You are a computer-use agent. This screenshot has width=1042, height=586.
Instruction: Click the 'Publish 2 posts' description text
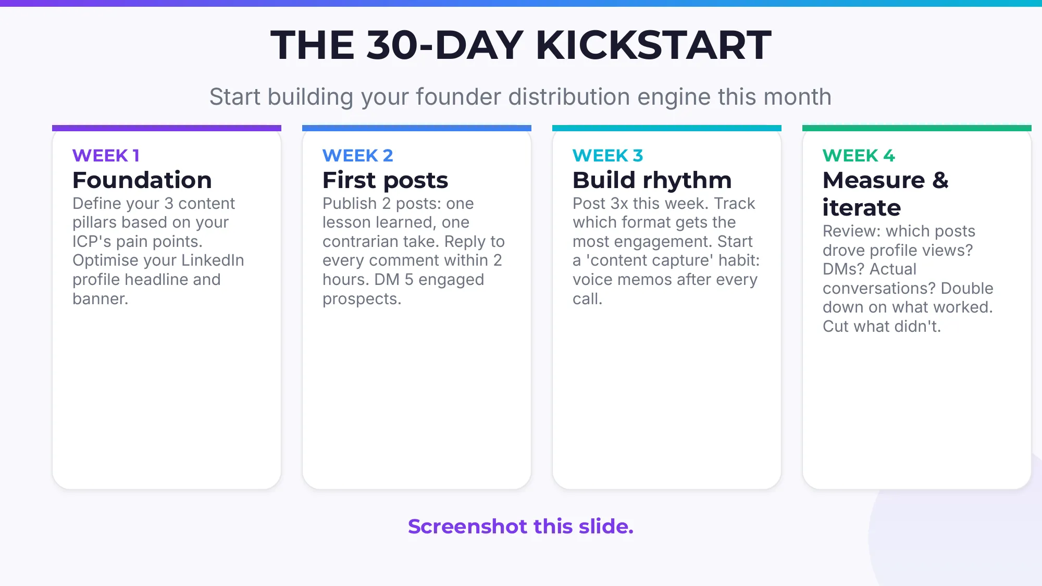(413, 251)
